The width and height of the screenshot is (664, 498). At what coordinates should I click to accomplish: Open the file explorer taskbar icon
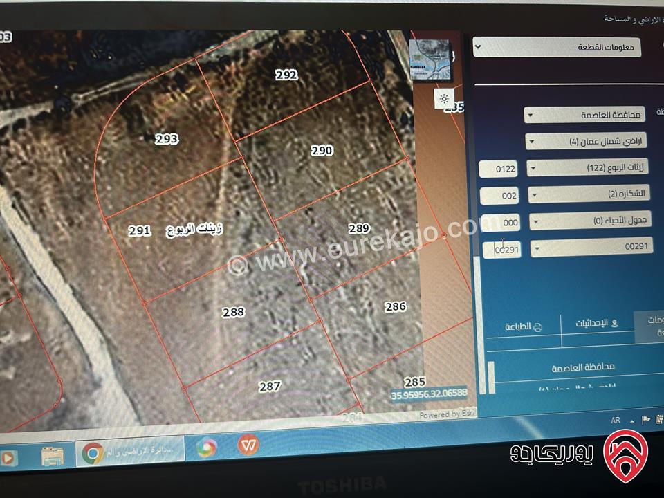[53, 456]
